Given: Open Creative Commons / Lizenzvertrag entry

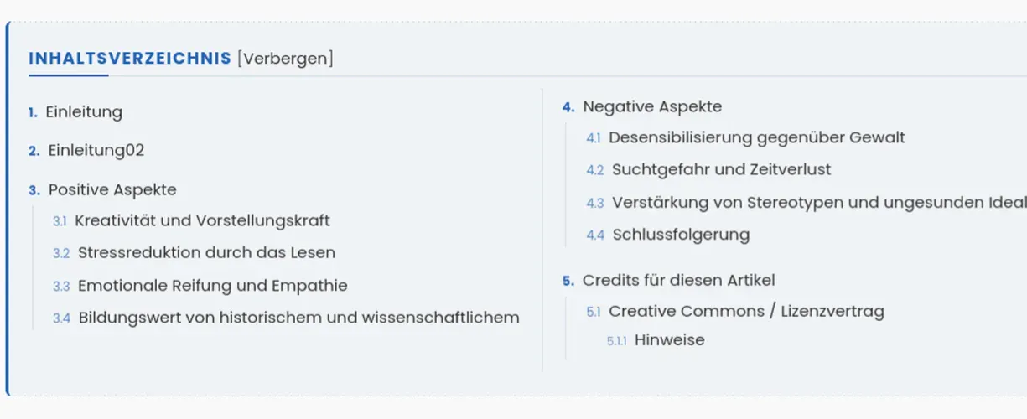Looking at the screenshot, I should tap(746, 312).
